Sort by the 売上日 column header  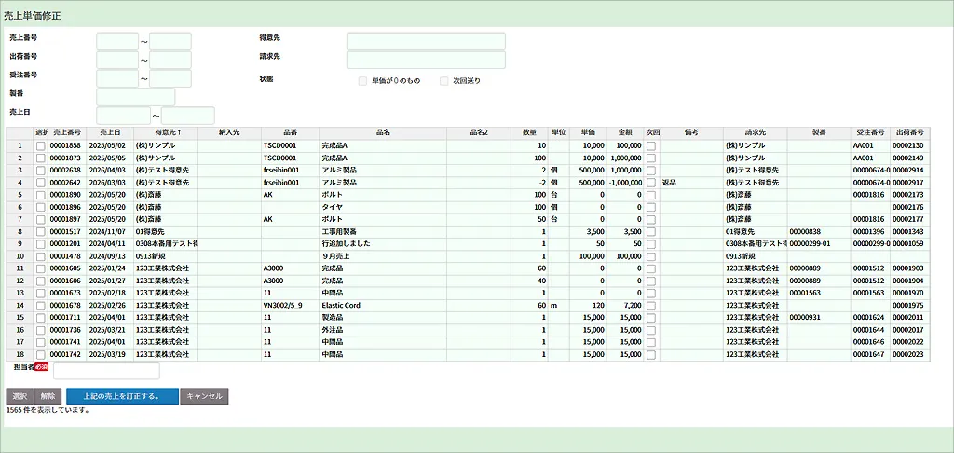point(110,132)
